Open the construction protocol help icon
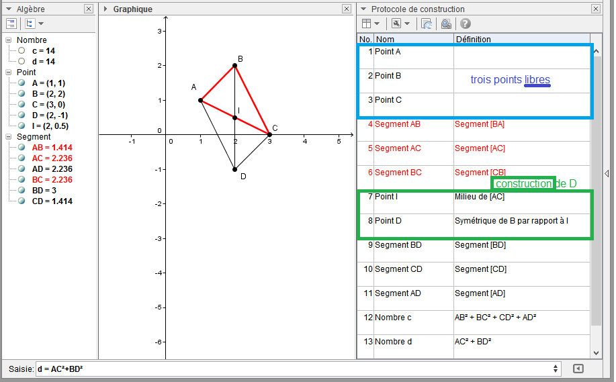Viewport: 616px width, 382px height. pyautogui.click(x=465, y=23)
